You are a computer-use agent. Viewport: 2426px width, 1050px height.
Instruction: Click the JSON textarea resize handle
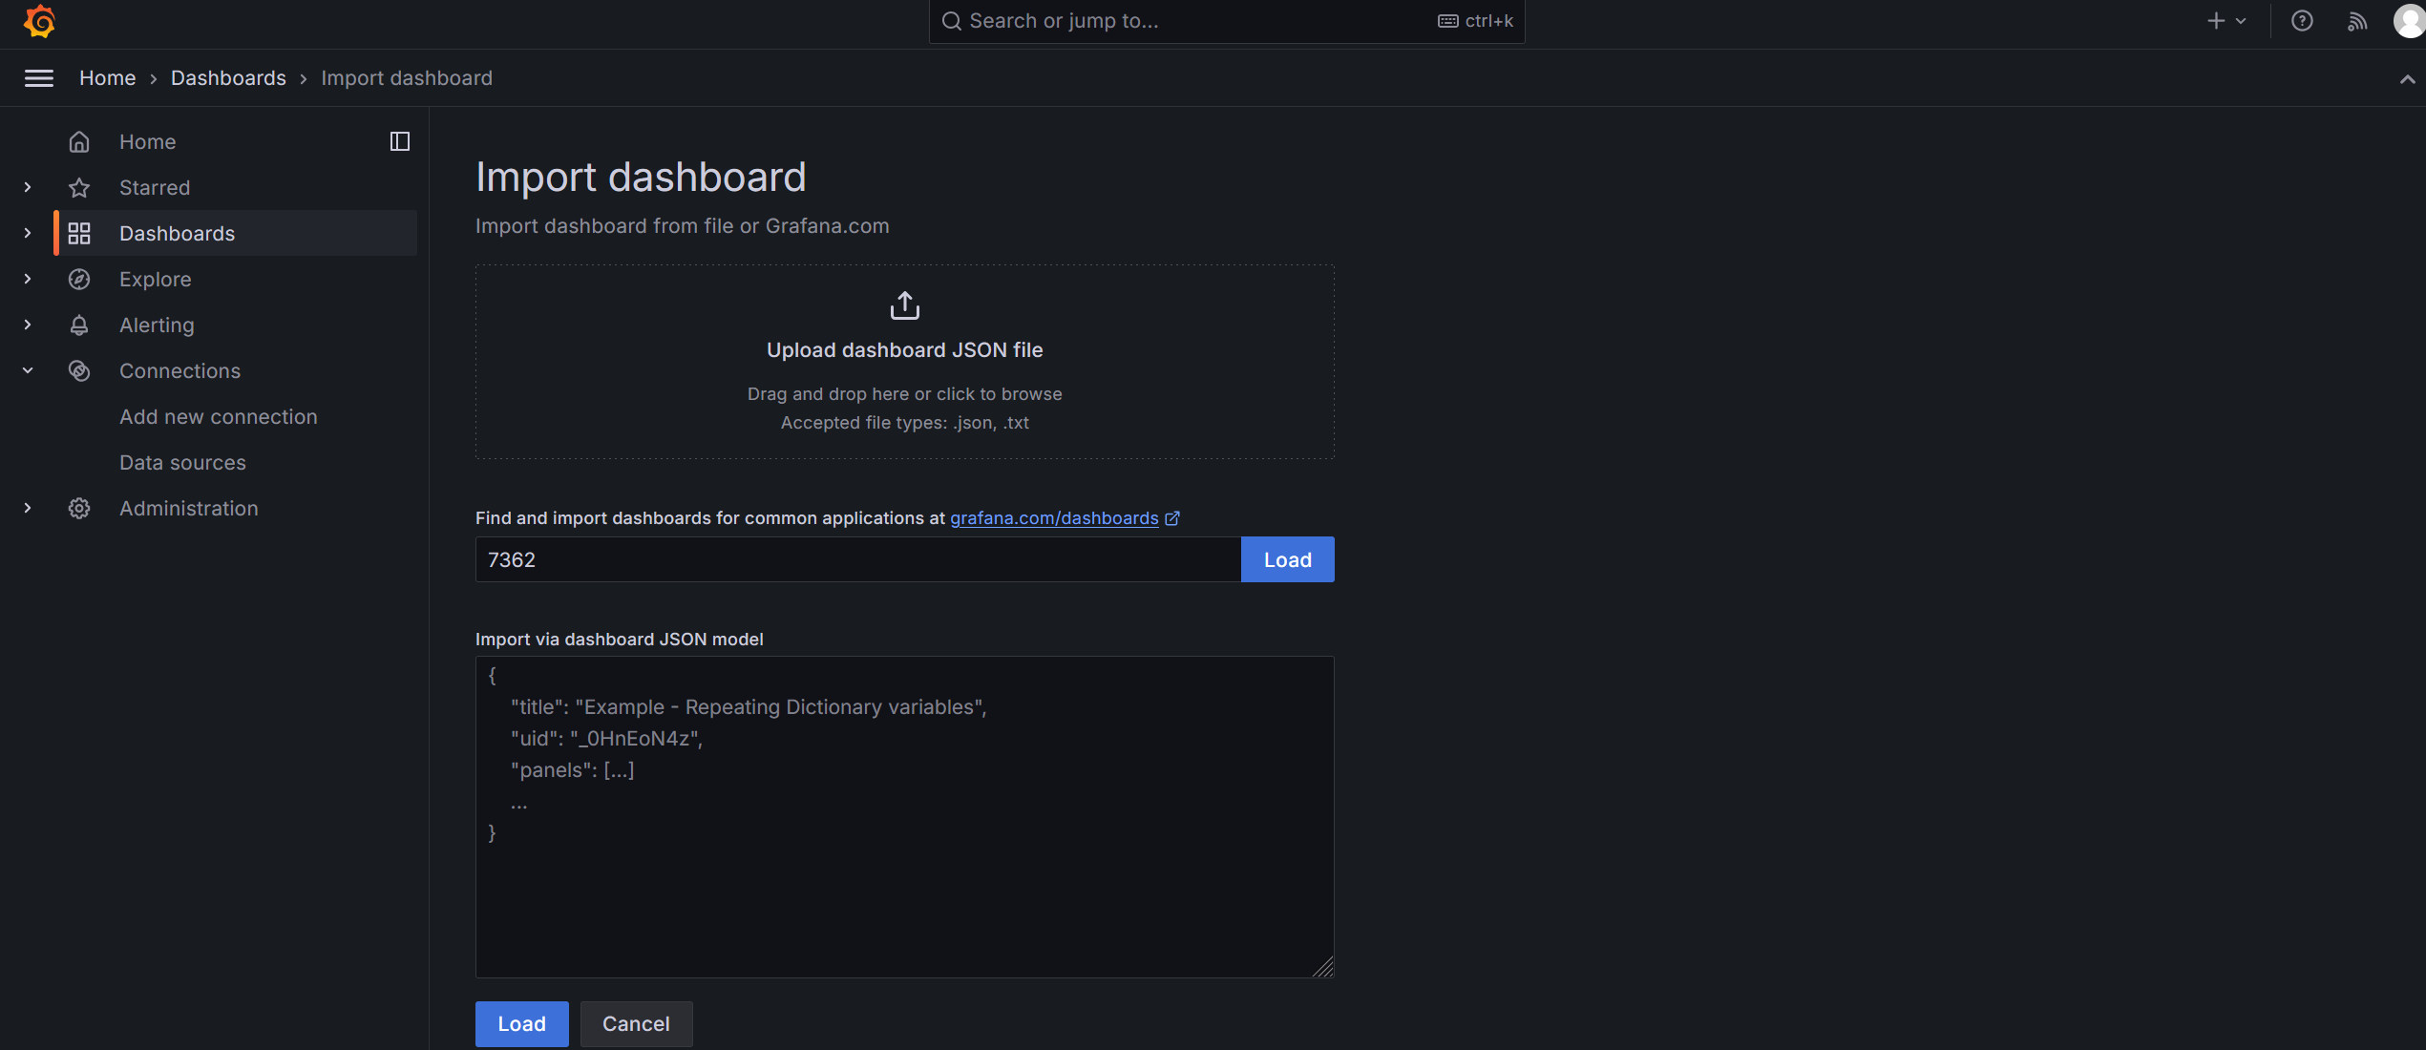tap(1323, 967)
